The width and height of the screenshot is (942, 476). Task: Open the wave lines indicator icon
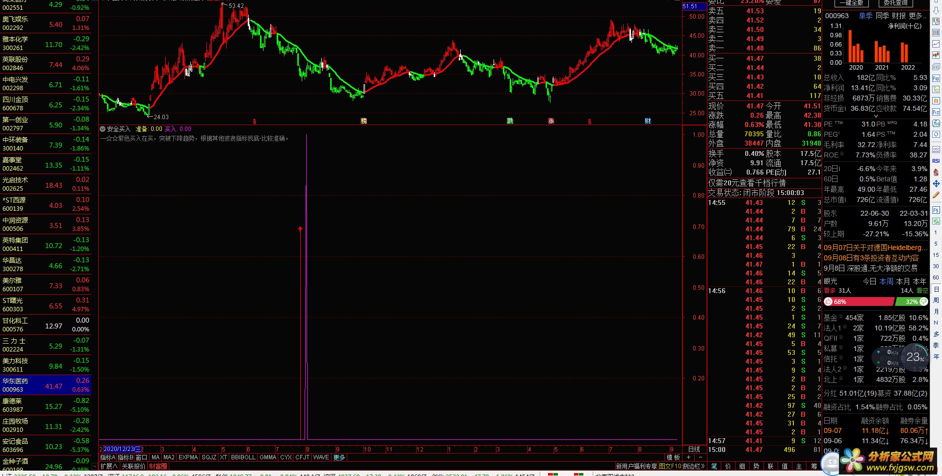click(936, 149)
